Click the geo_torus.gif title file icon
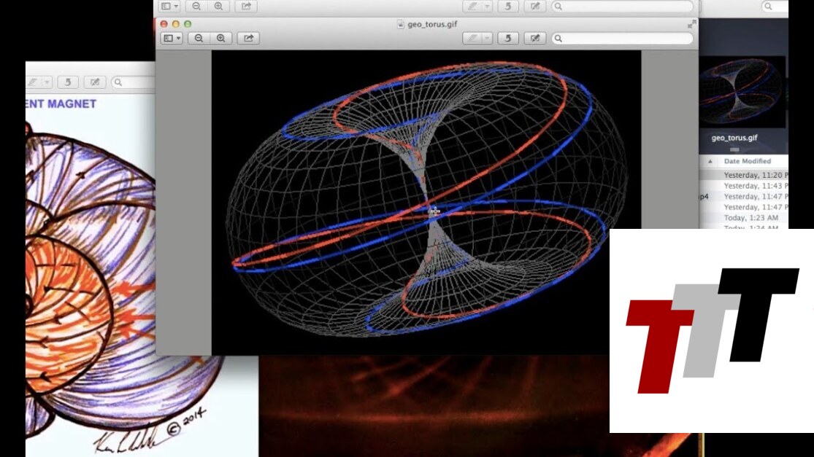 pyautogui.click(x=400, y=24)
